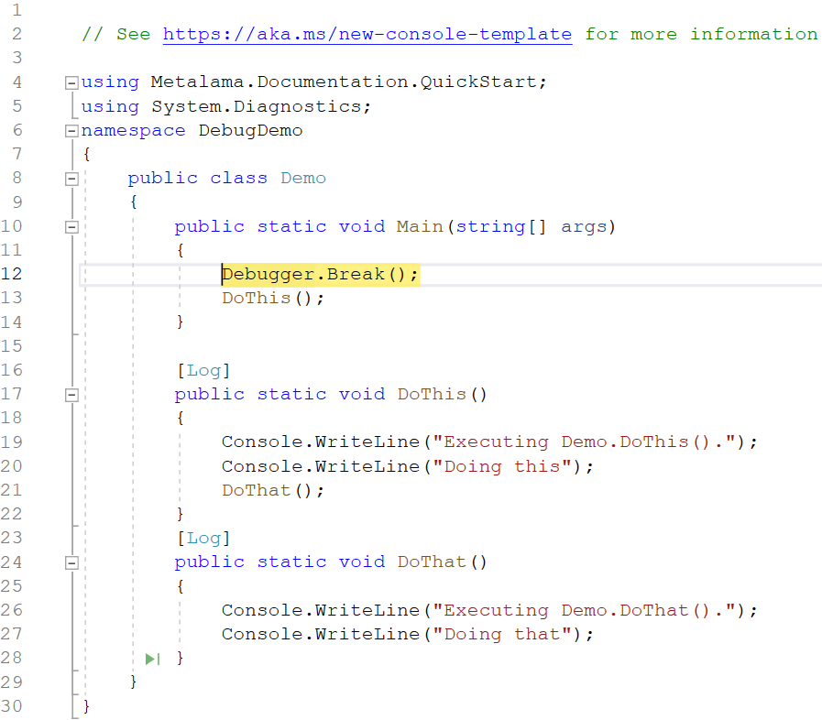Click the green run-to-click arrow icon

(x=152, y=659)
